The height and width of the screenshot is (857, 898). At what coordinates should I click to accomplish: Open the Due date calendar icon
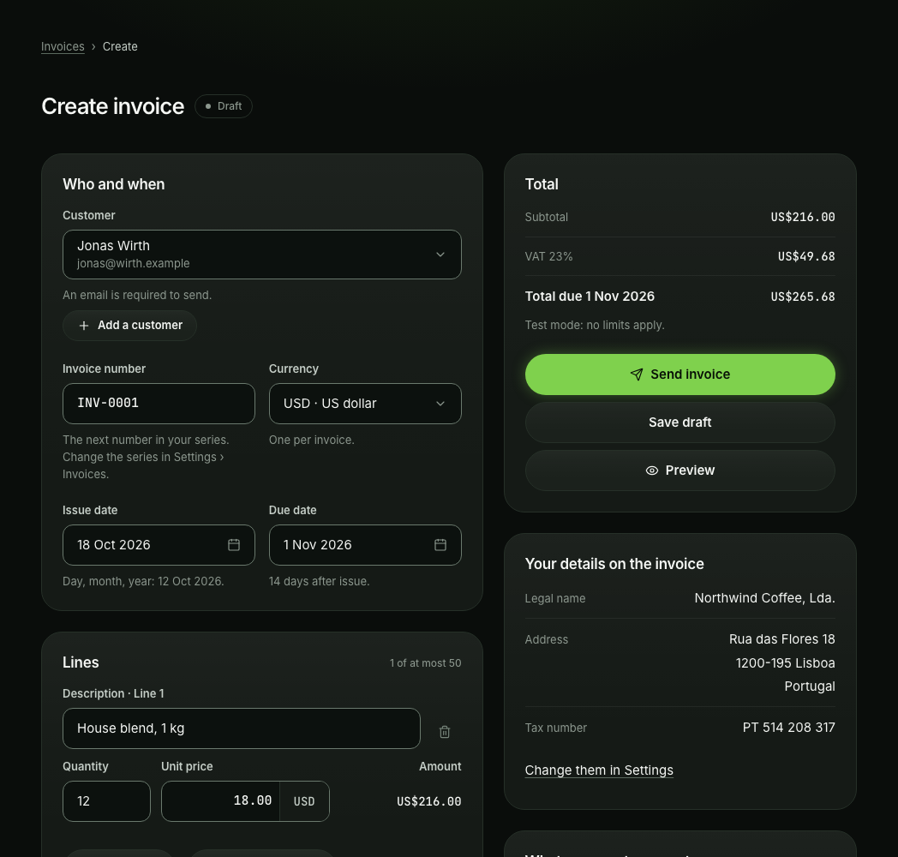(440, 545)
